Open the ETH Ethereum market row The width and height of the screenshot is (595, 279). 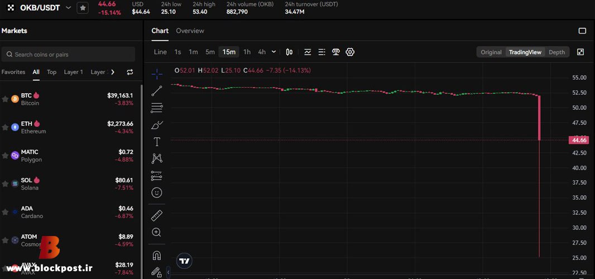click(x=70, y=127)
